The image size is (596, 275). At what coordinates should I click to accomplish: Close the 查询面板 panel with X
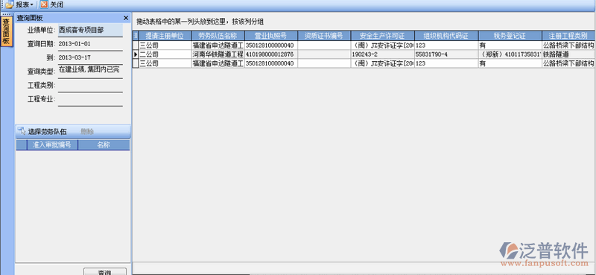[x=126, y=18]
